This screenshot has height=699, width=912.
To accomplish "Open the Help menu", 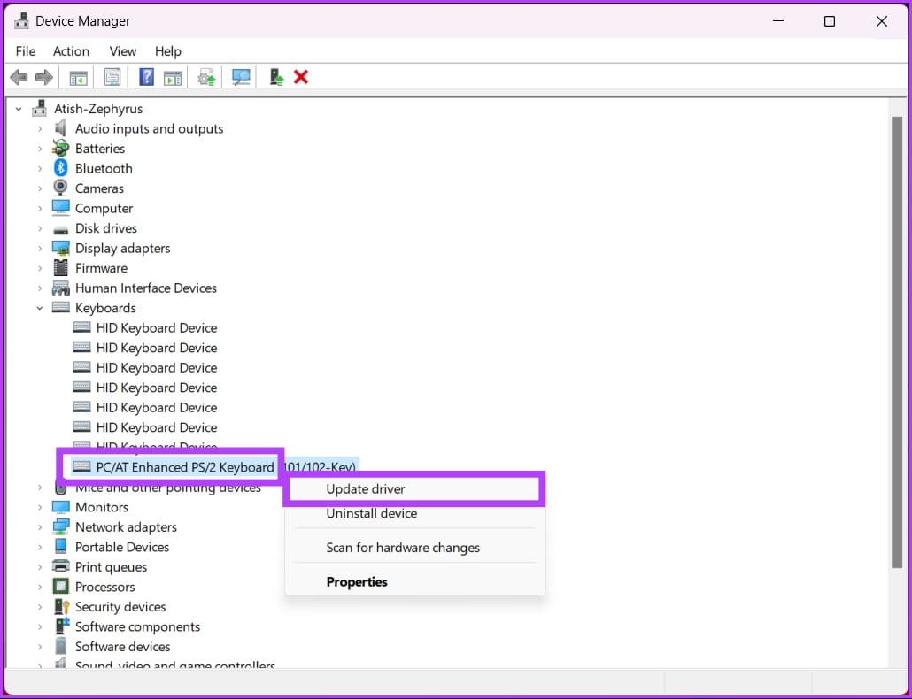I will [x=168, y=51].
